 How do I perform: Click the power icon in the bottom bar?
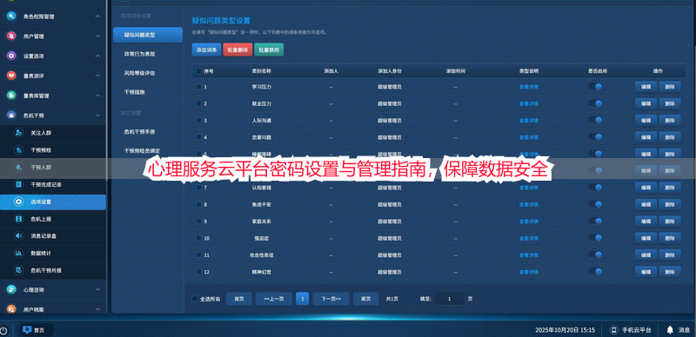(x=3, y=330)
